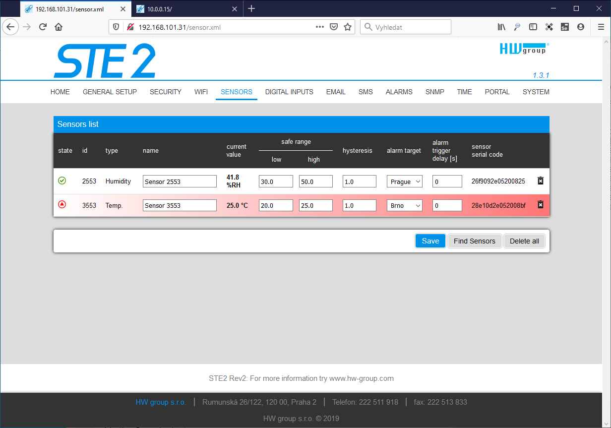Screen dimensions: 611x428
Task: Click the Find Sensors button
Action: (x=475, y=241)
